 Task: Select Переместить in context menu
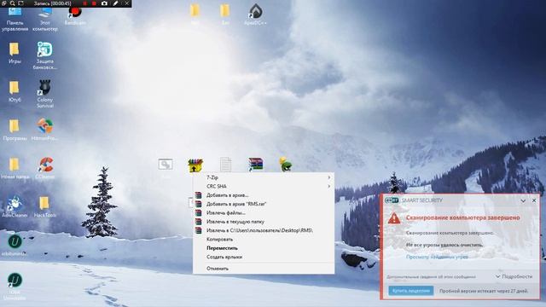[264, 248]
